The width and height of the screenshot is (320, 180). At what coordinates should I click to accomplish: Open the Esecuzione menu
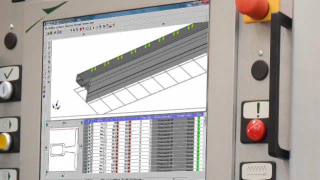[69, 26]
